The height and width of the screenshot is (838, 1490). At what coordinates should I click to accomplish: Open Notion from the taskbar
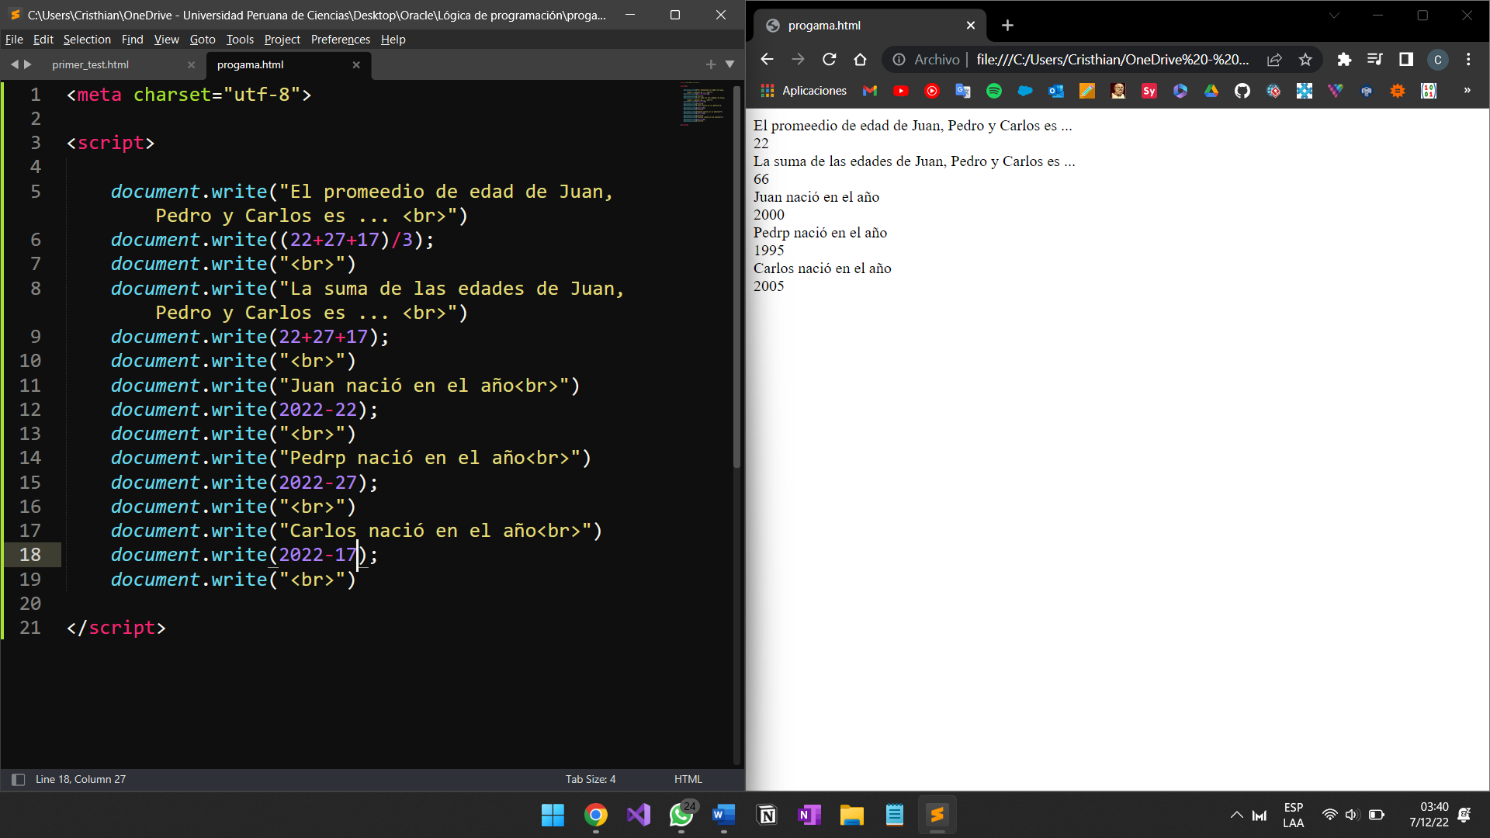tap(767, 815)
